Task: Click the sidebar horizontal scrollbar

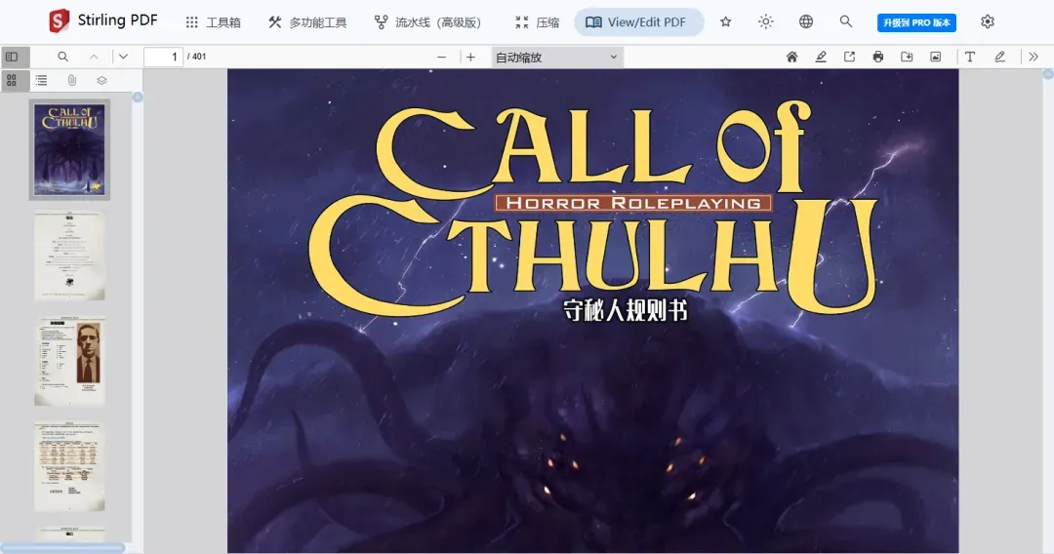Action: click(62, 548)
